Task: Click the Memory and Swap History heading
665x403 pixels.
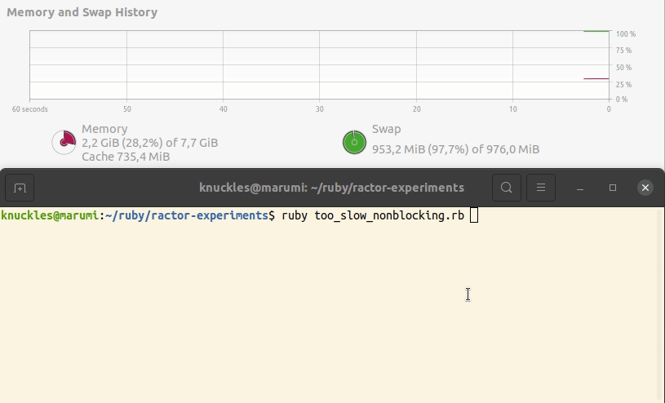Action: coord(82,12)
